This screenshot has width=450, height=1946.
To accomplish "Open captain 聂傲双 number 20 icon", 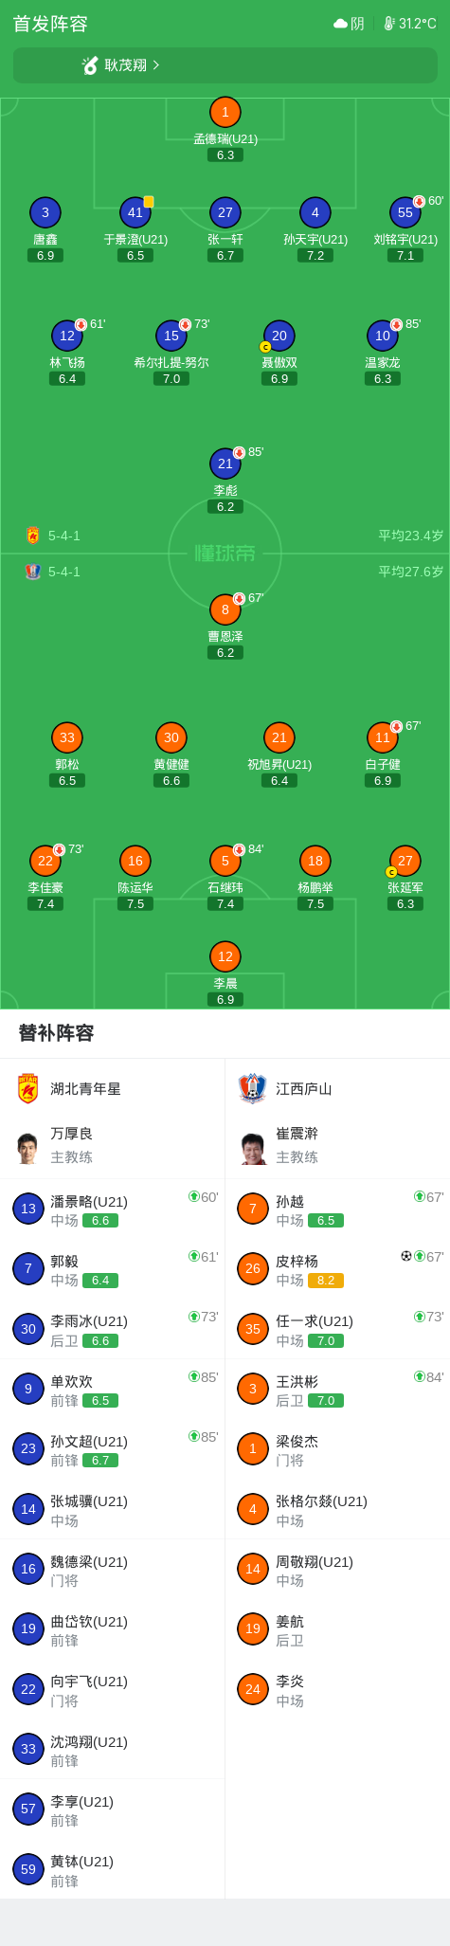I will click(279, 336).
